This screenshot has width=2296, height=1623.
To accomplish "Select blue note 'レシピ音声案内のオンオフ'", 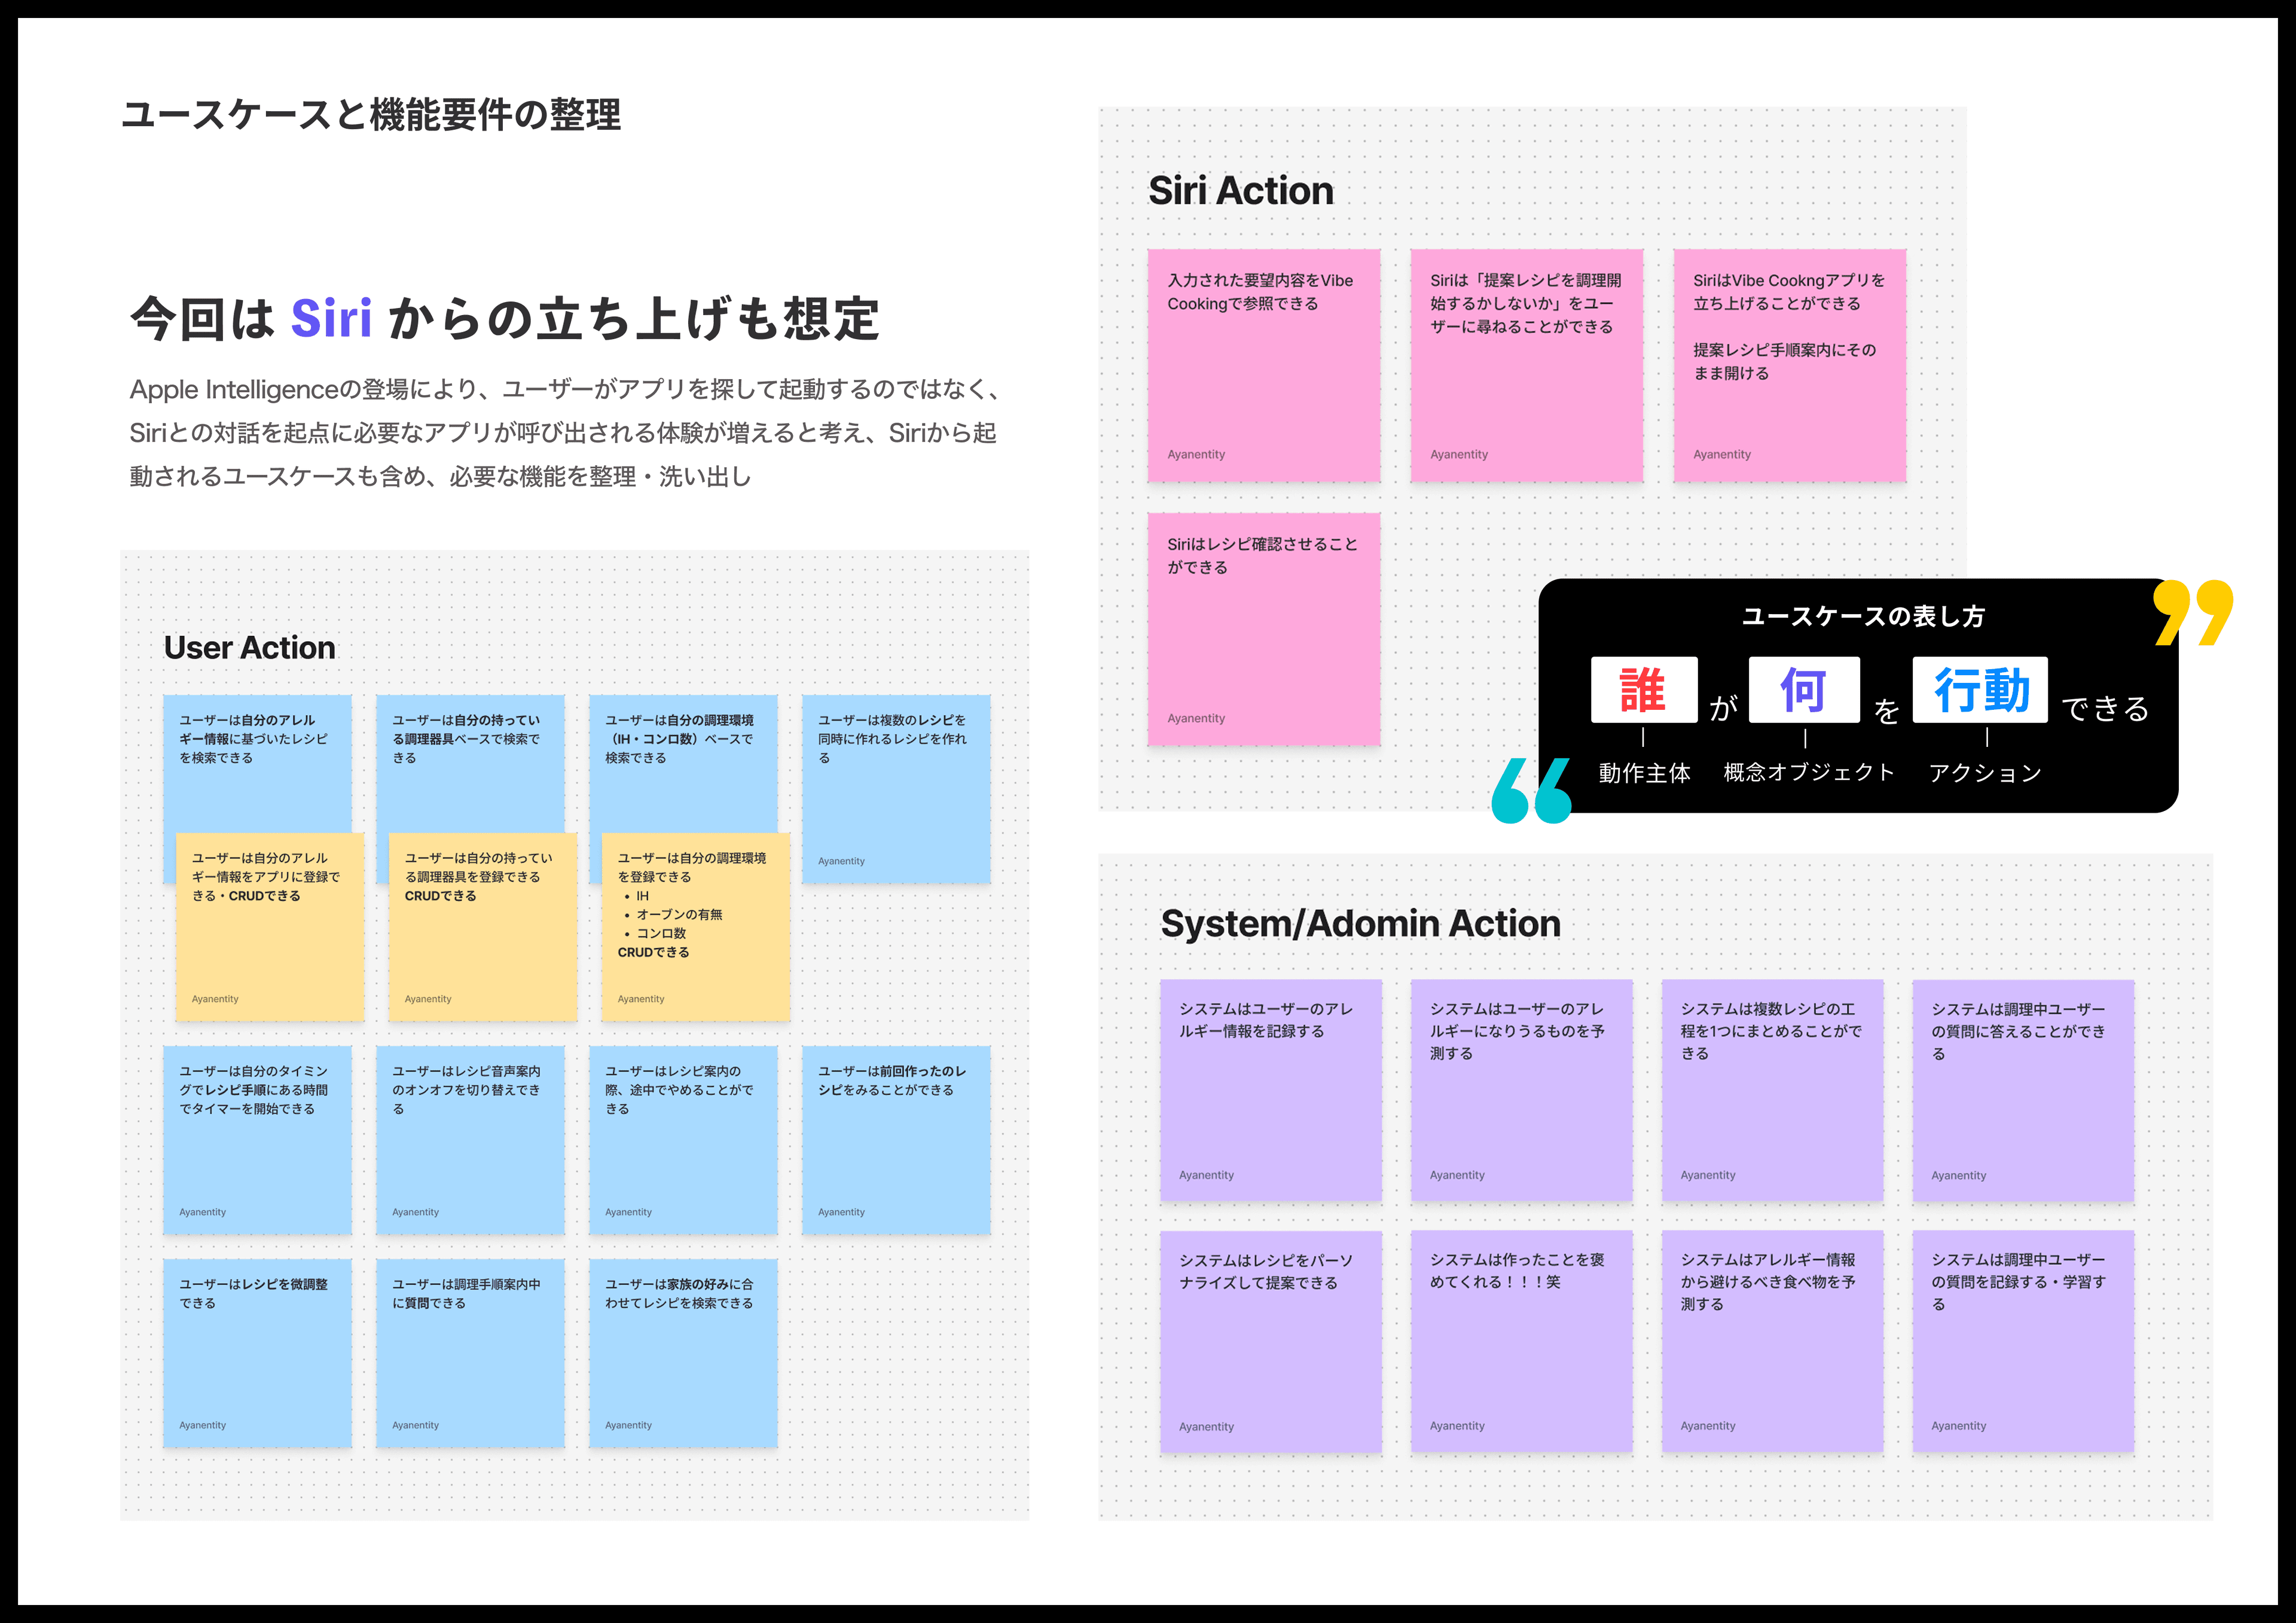I will pyautogui.click(x=470, y=1140).
